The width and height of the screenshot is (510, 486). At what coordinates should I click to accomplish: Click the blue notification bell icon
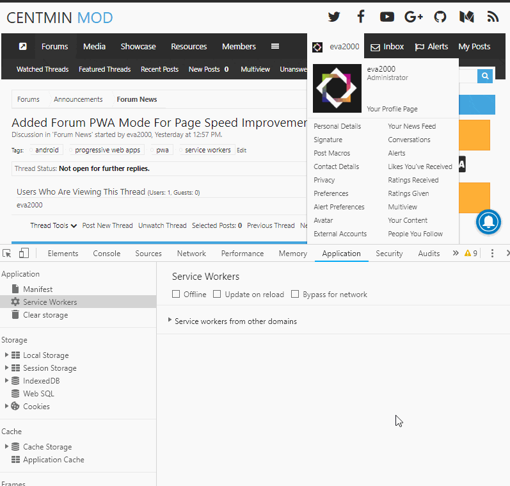488,222
